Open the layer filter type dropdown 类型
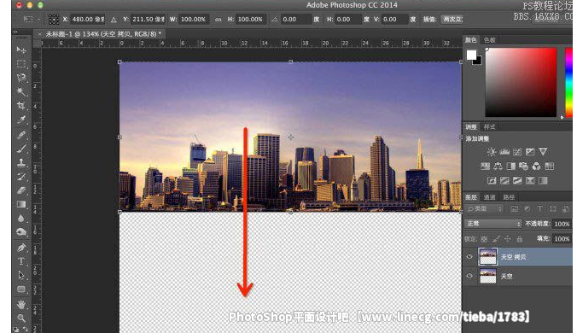The width and height of the screenshot is (577, 333). click(x=484, y=209)
